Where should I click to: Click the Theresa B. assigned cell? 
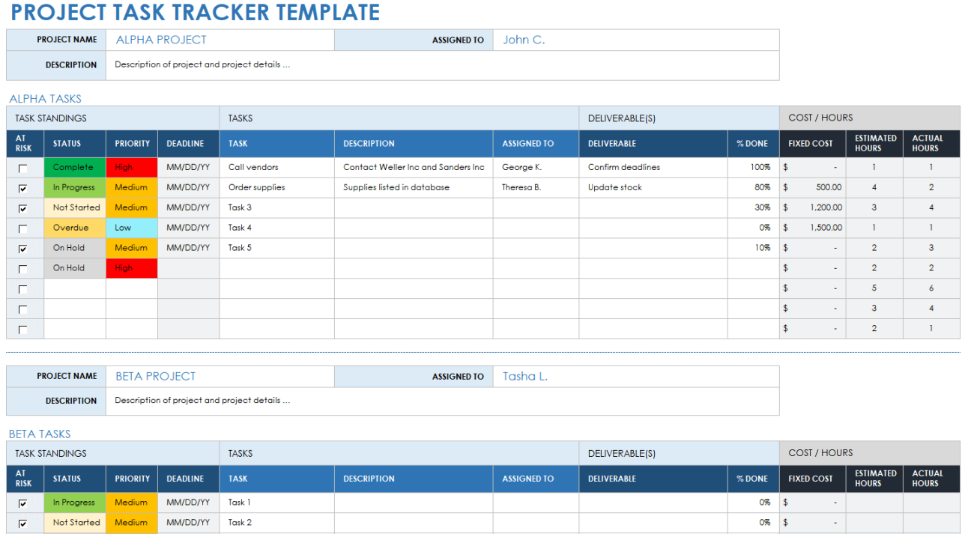tap(535, 188)
